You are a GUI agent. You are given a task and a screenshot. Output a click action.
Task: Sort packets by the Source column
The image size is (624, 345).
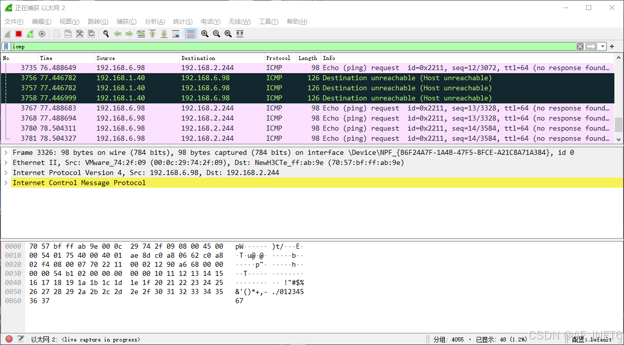tap(137, 58)
